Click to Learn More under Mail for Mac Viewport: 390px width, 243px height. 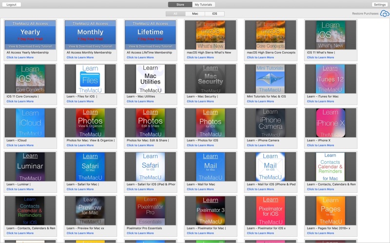pos(200,189)
